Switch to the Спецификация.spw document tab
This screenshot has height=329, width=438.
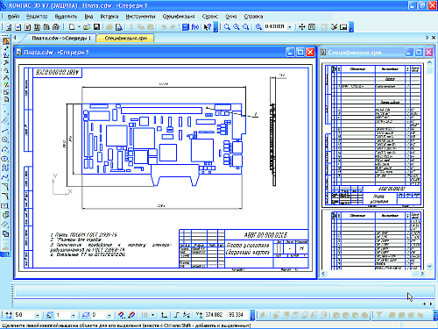click(125, 38)
